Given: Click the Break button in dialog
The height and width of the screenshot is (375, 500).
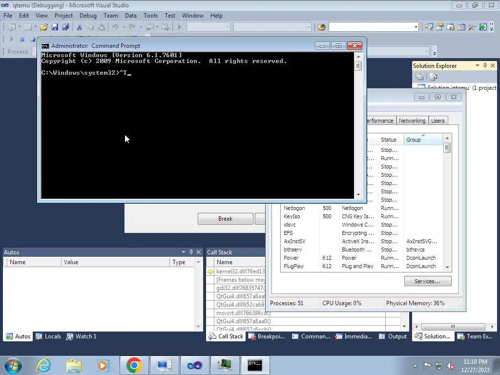Looking at the screenshot, I should point(226,219).
